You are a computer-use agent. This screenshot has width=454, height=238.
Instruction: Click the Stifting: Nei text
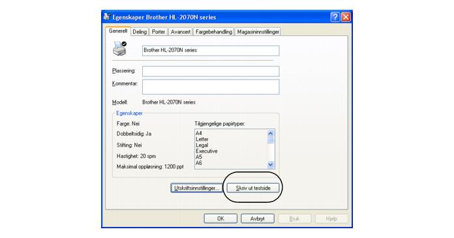click(129, 145)
